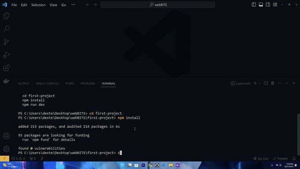Click Go Live in status bar

261,159
